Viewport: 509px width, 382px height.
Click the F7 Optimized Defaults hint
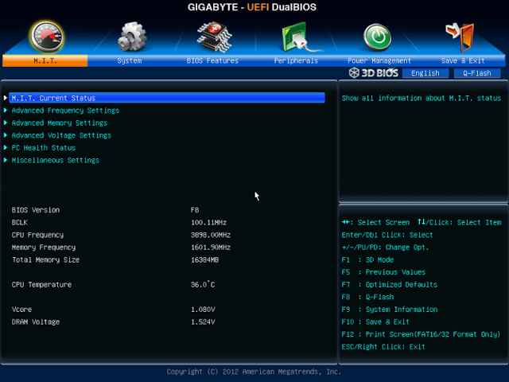pos(389,285)
